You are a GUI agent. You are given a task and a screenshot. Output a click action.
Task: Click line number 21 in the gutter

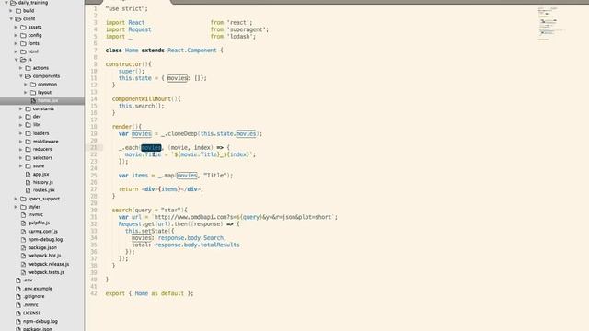pyautogui.click(x=94, y=147)
